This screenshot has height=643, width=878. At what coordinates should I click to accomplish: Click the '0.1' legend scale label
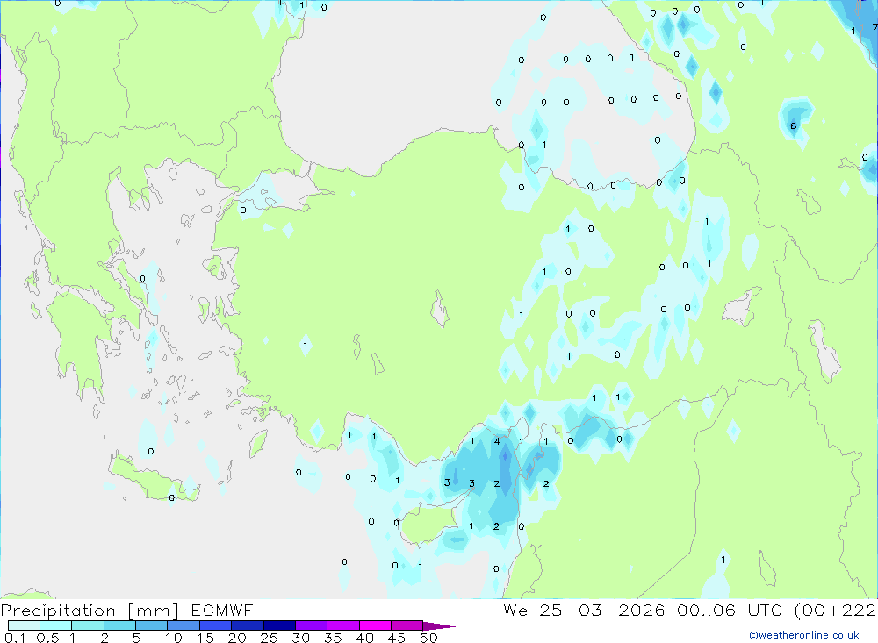[x=15, y=638]
